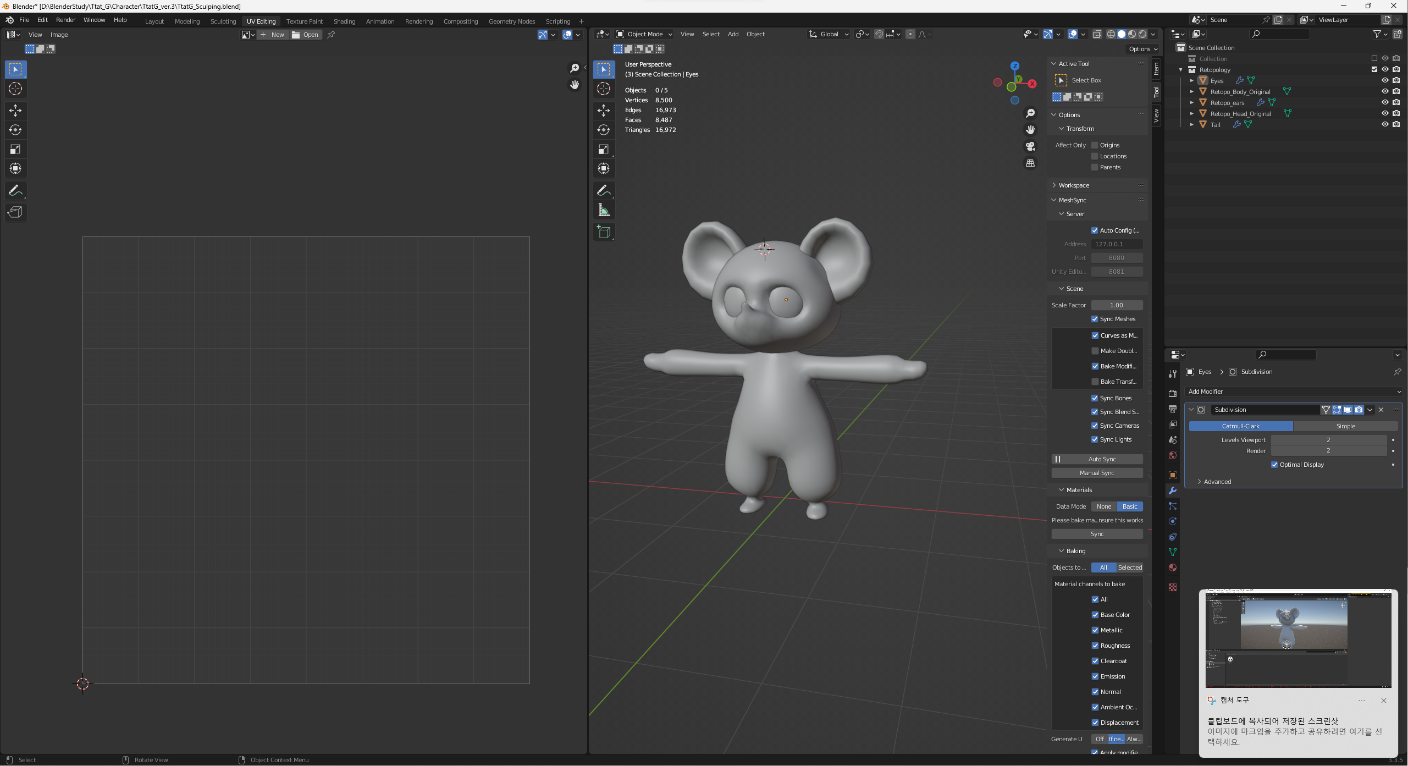Disable the Sync Bones checkbox
The width and height of the screenshot is (1408, 766).
[1095, 398]
